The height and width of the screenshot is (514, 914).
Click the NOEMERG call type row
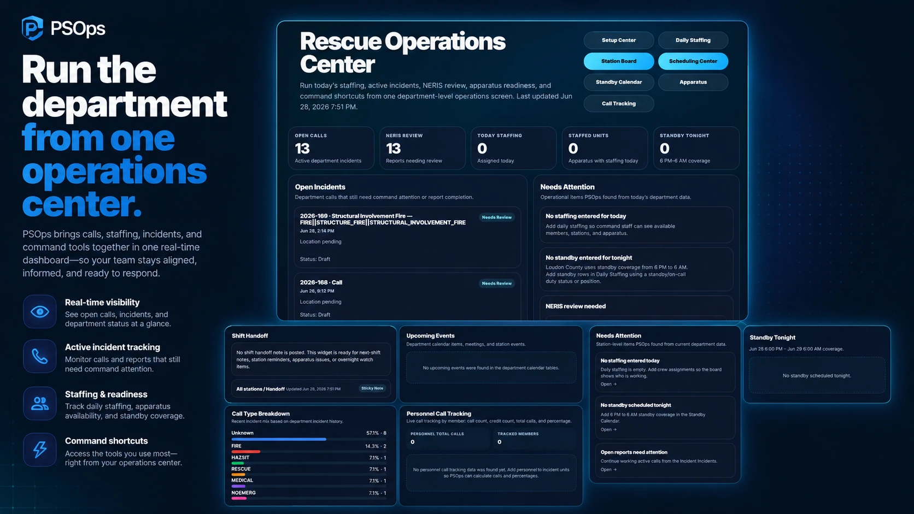[309, 494]
